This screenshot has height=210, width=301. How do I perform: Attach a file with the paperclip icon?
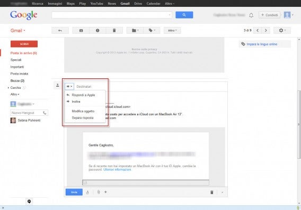tap(99, 192)
